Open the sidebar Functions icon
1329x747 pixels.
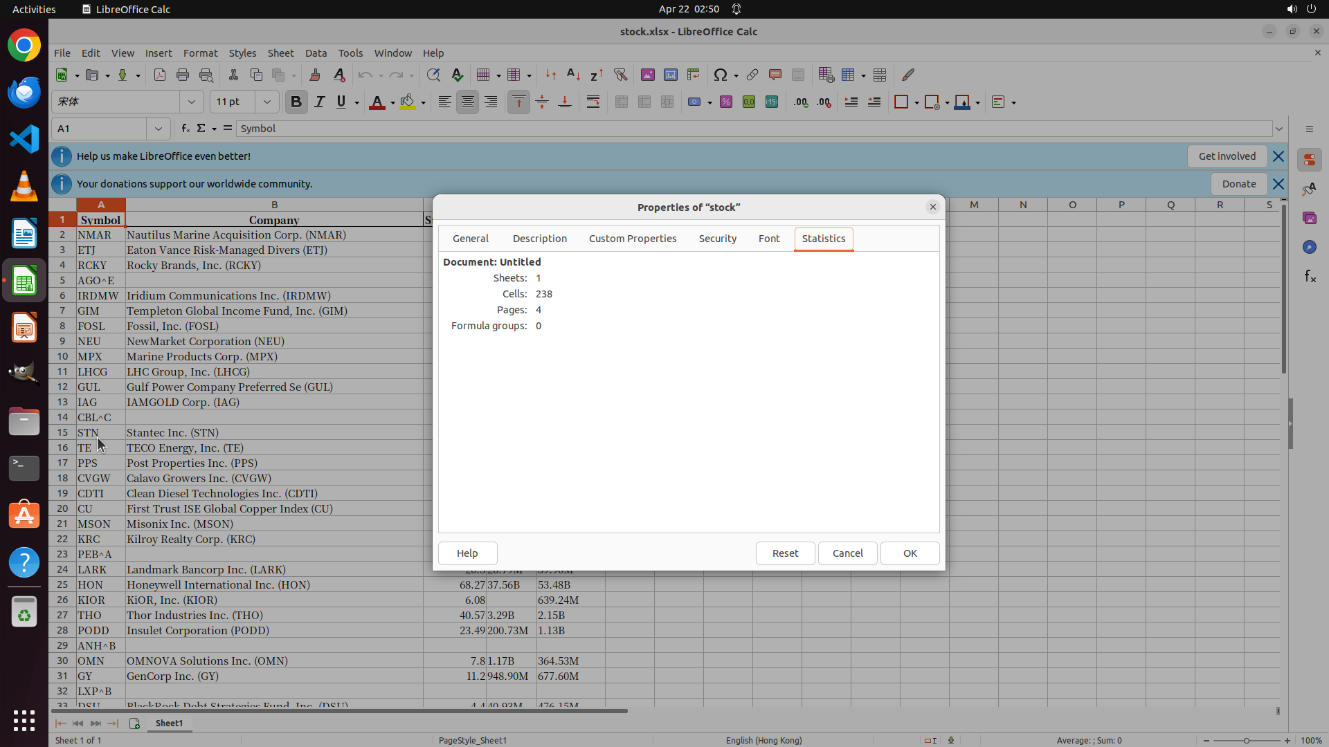click(1310, 277)
